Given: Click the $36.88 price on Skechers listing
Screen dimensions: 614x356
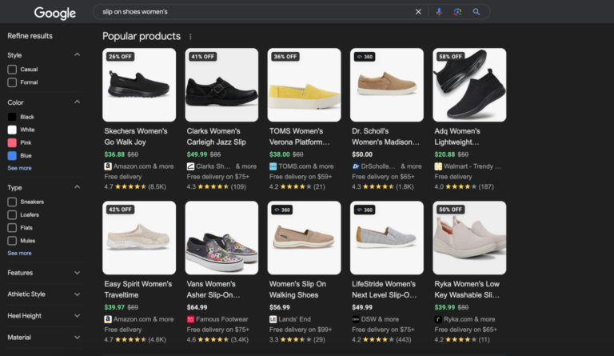Looking at the screenshot, I should click(x=114, y=154).
